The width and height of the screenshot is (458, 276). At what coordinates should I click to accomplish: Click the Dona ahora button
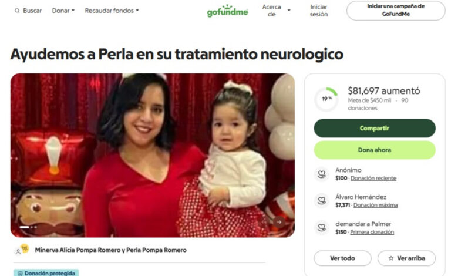click(x=375, y=150)
